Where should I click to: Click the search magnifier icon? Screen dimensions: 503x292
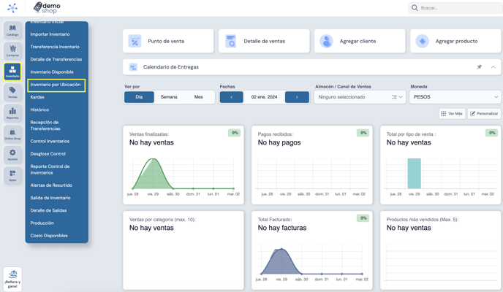[415, 8]
